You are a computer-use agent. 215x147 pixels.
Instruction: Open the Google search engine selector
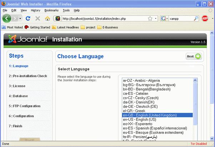tap(164, 19)
